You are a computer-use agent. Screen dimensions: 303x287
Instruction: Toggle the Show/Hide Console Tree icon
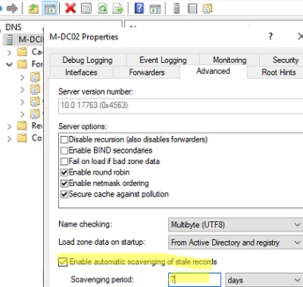pos(49,9)
